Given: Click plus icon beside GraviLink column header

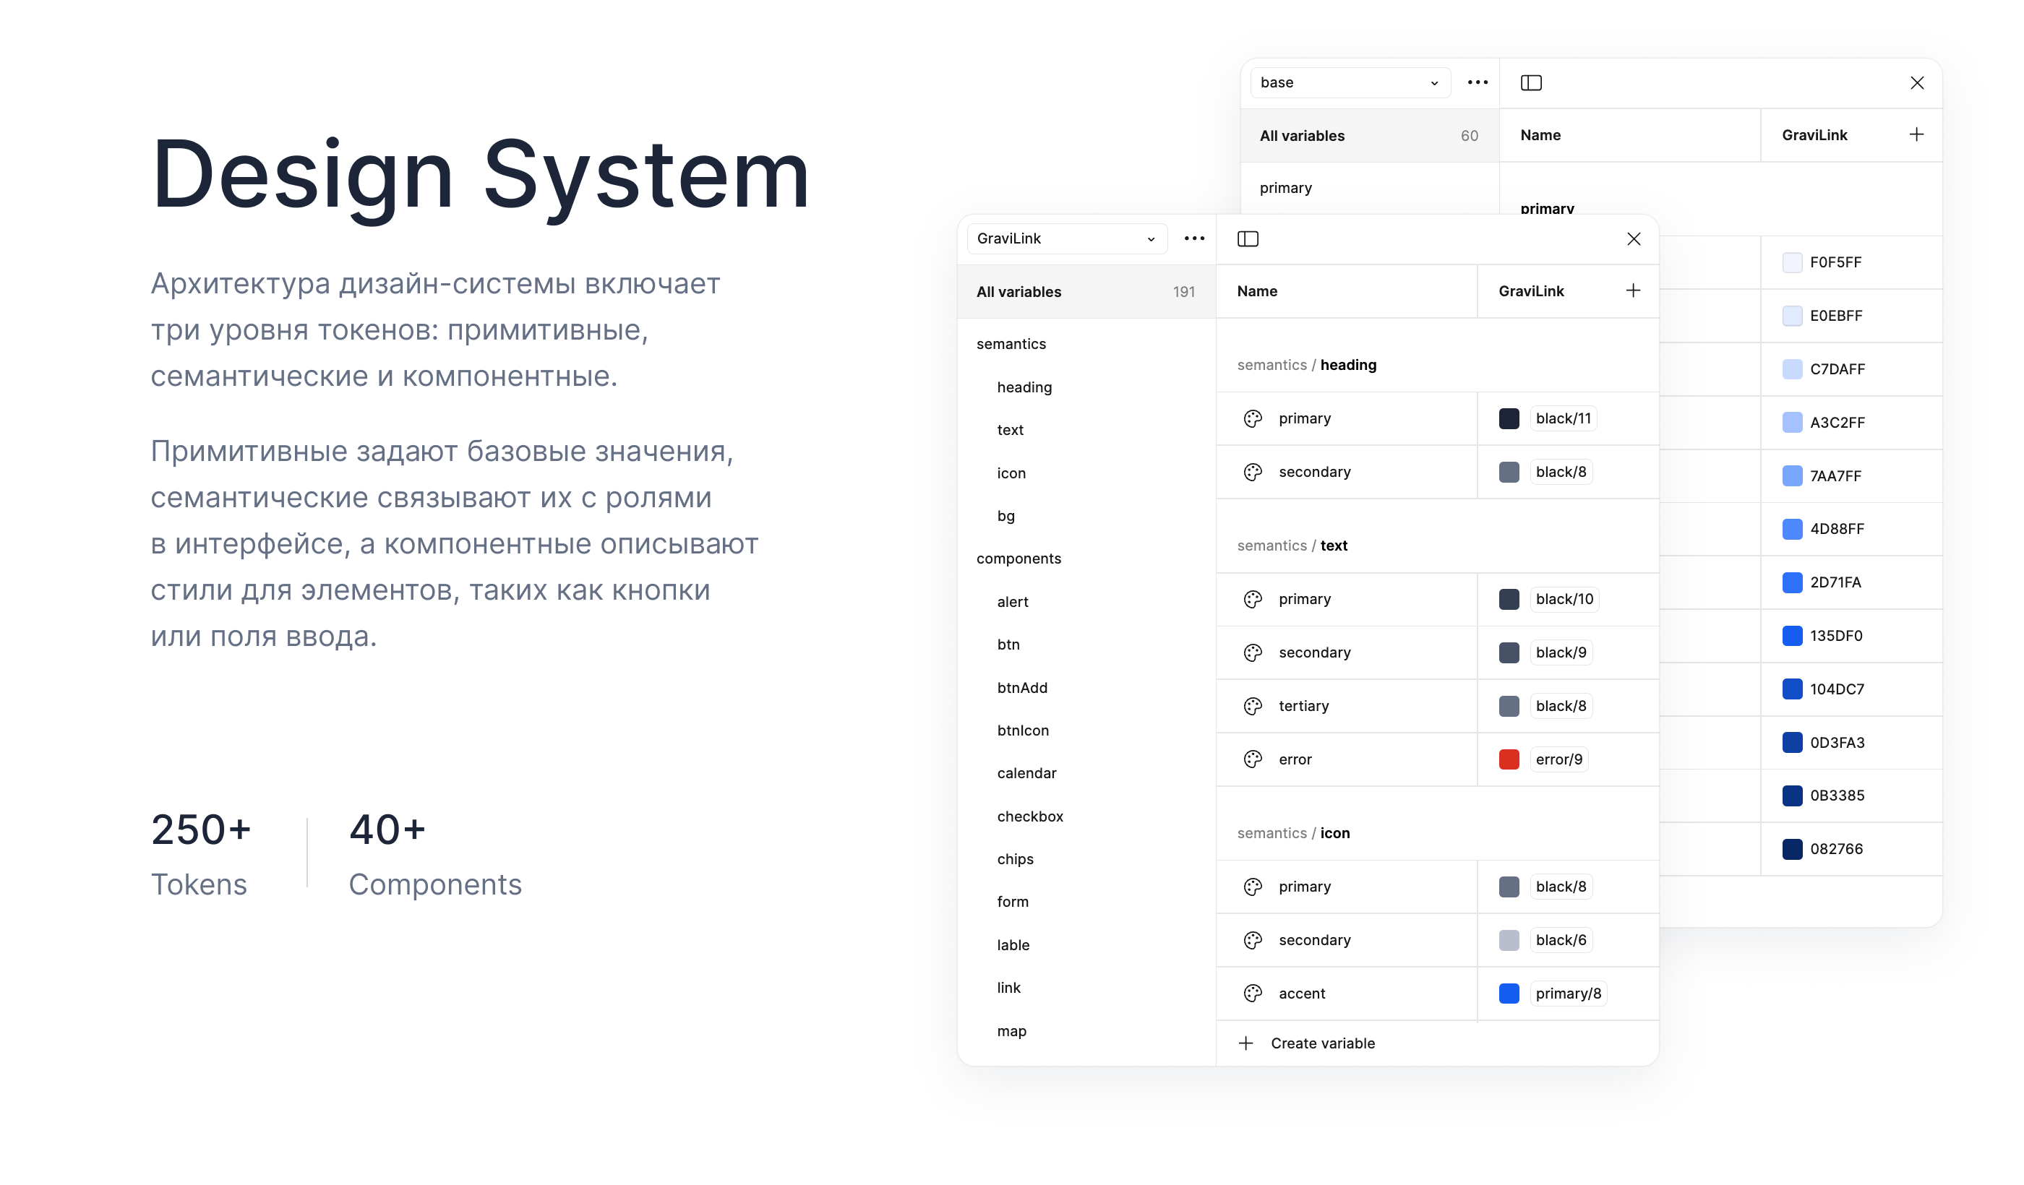Looking at the screenshot, I should coord(1632,290).
